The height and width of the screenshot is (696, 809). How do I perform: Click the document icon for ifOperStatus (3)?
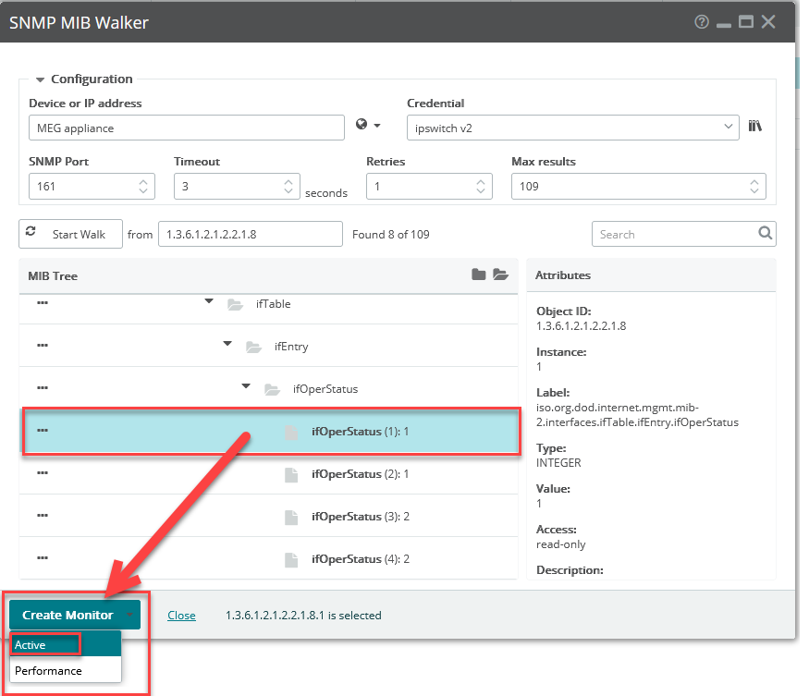pos(292,516)
